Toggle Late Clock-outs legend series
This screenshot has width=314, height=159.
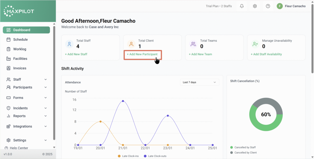[x=155, y=156]
